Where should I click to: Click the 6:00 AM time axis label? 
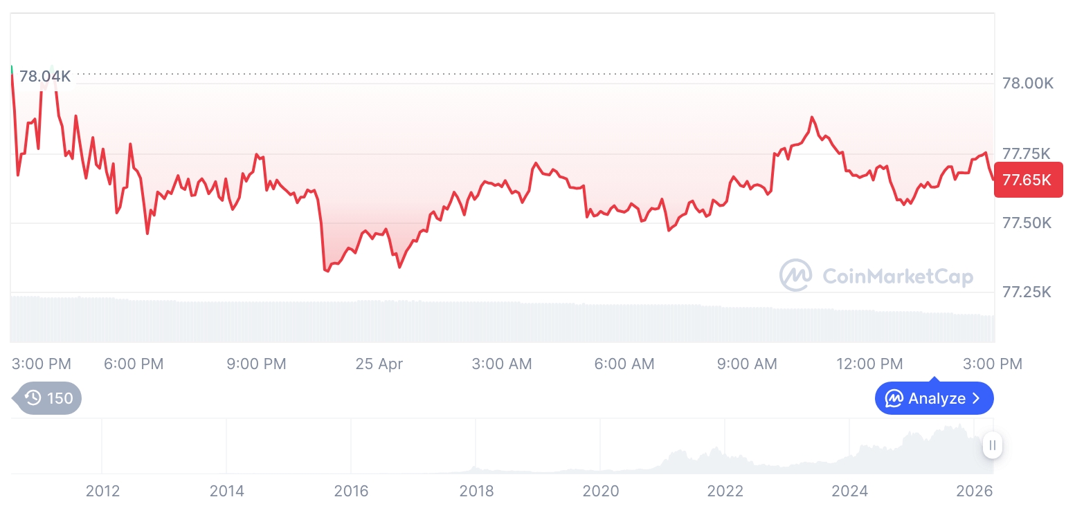[x=624, y=364]
